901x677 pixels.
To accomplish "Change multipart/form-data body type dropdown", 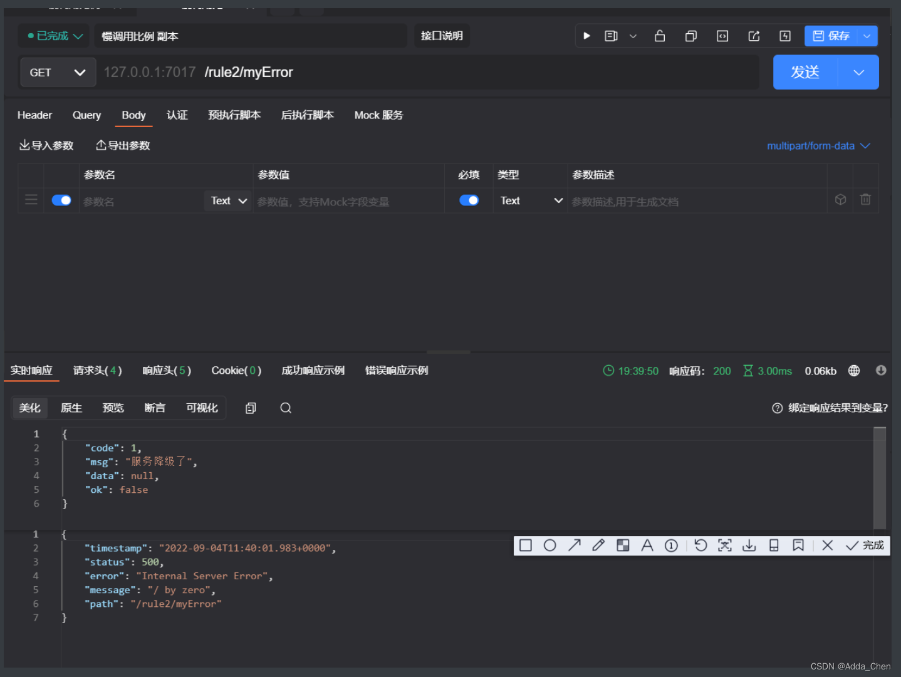I will [818, 145].
